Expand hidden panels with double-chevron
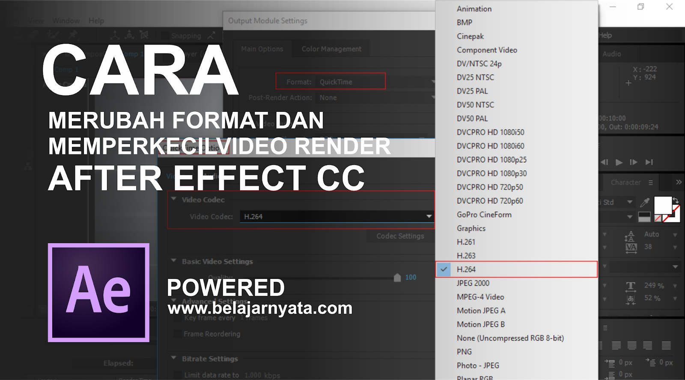Viewport: 685px width, 380px height. click(679, 182)
